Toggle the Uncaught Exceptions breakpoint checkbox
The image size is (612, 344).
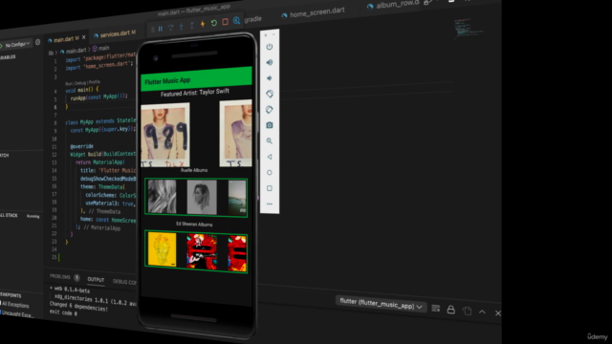1,312
